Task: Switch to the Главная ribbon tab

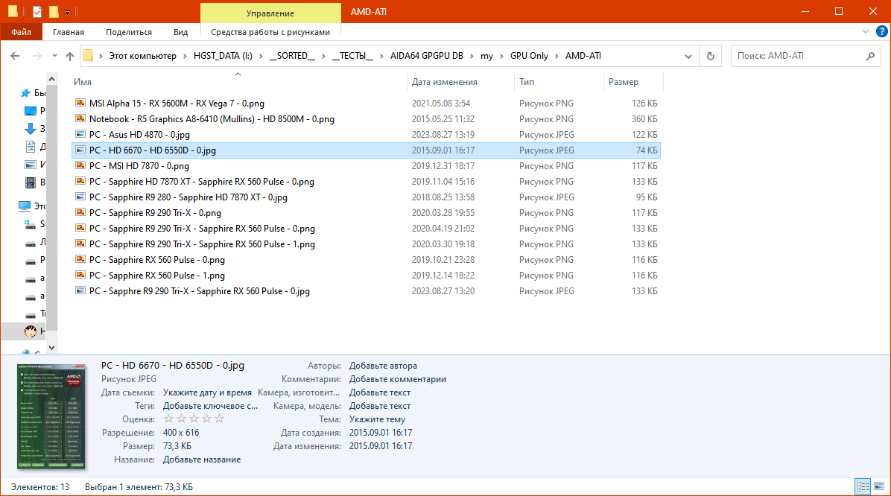Action: [x=69, y=32]
